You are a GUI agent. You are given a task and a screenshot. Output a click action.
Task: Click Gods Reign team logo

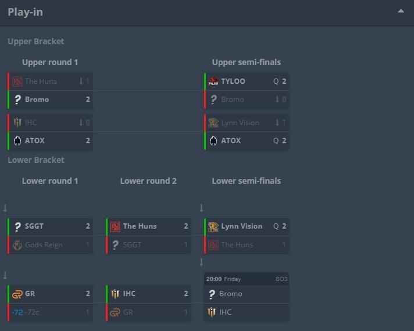17,245
